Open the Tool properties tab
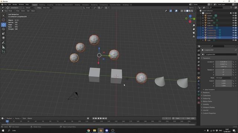 [199, 51]
